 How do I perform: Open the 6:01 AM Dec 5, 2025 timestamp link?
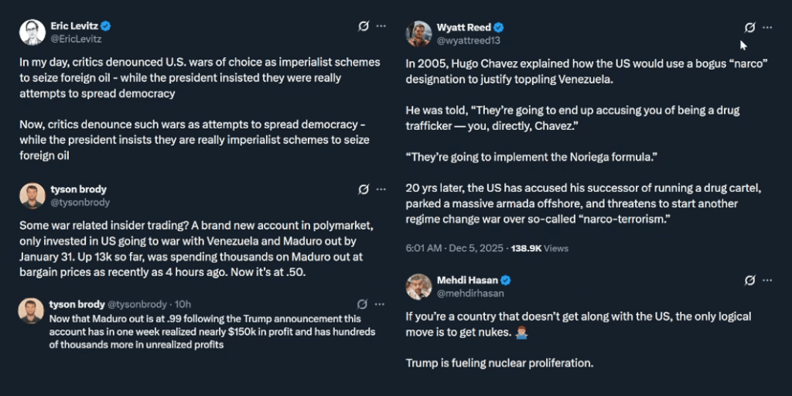pyautogui.click(x=453, y=248)
